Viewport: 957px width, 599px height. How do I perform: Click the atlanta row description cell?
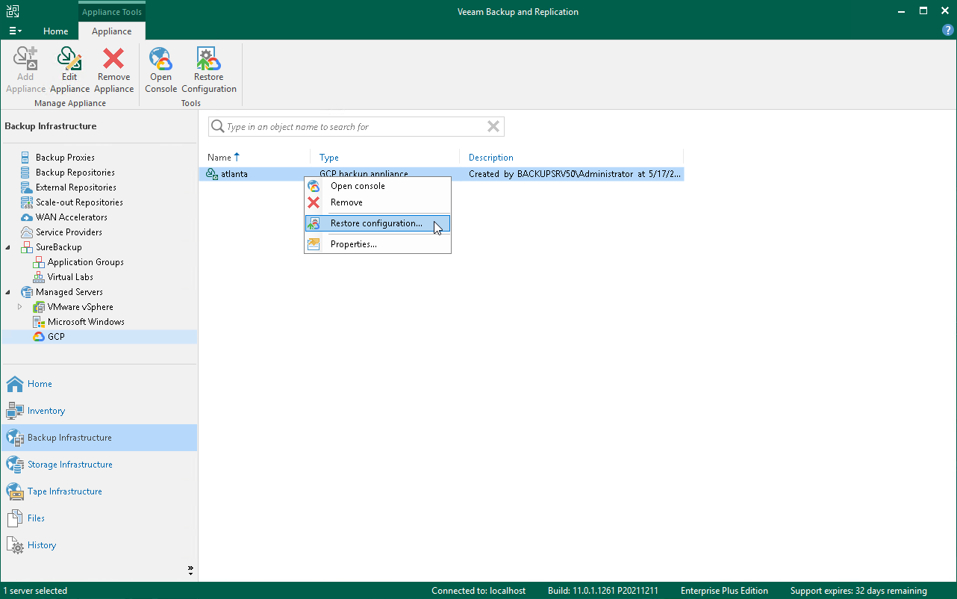(x=575, y=174)
